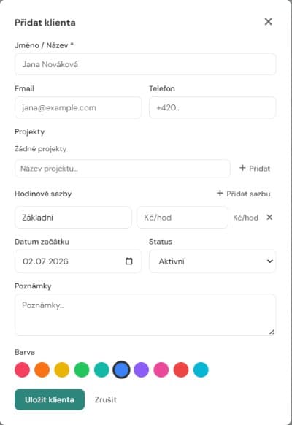Click the Telefon input field
Image resolution: width=292 pixels, height=425 pixels.
[x=212, y=107]
